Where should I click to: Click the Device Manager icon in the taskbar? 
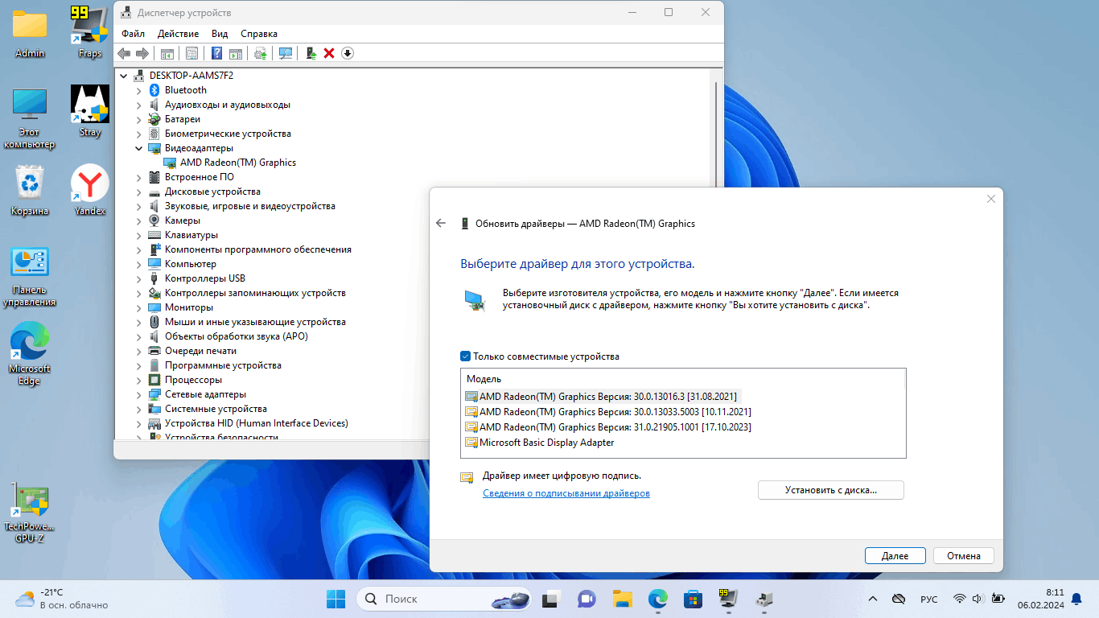(764, 599)
